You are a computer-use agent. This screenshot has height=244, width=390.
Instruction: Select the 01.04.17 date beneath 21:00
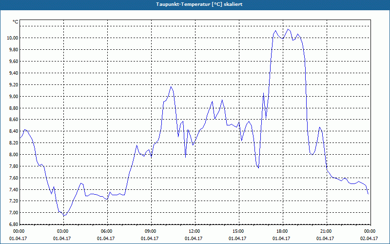[x=325, y=239]
